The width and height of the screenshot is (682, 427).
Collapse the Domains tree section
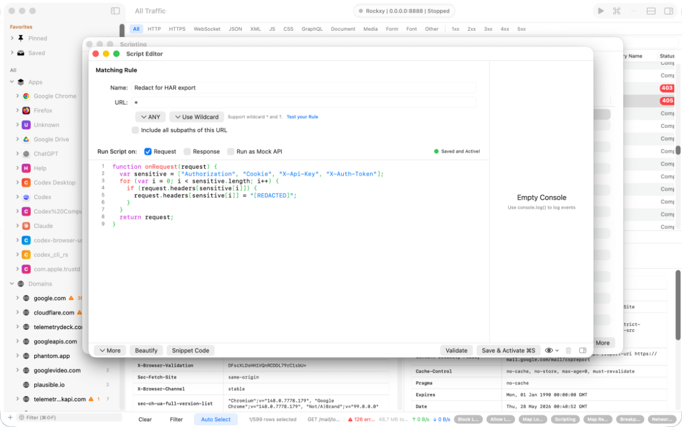(12, 284)
